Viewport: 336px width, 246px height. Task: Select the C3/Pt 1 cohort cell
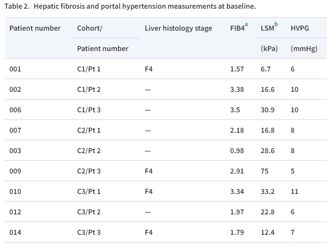pyautogui.click(x=89, y=191)
